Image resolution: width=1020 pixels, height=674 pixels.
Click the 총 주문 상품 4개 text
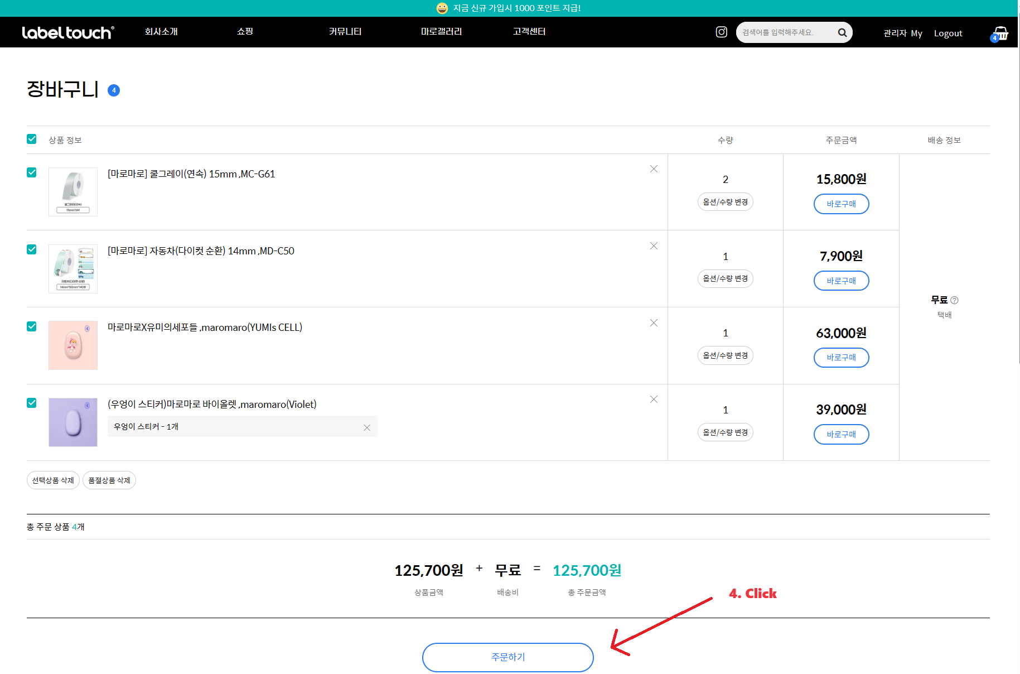(56, 527)
